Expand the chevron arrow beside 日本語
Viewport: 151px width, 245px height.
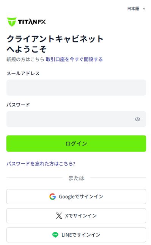click(x=144, y=9)
